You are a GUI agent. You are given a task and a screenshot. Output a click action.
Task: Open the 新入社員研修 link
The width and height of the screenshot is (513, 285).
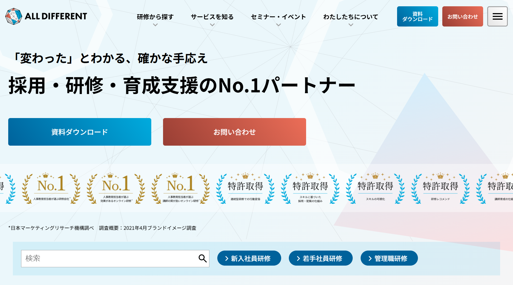pos(249,258)
